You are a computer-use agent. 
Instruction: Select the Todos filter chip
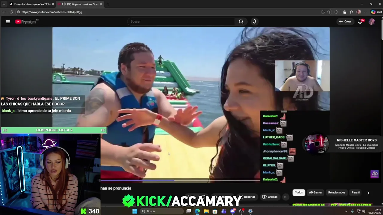tap(299, 193)
